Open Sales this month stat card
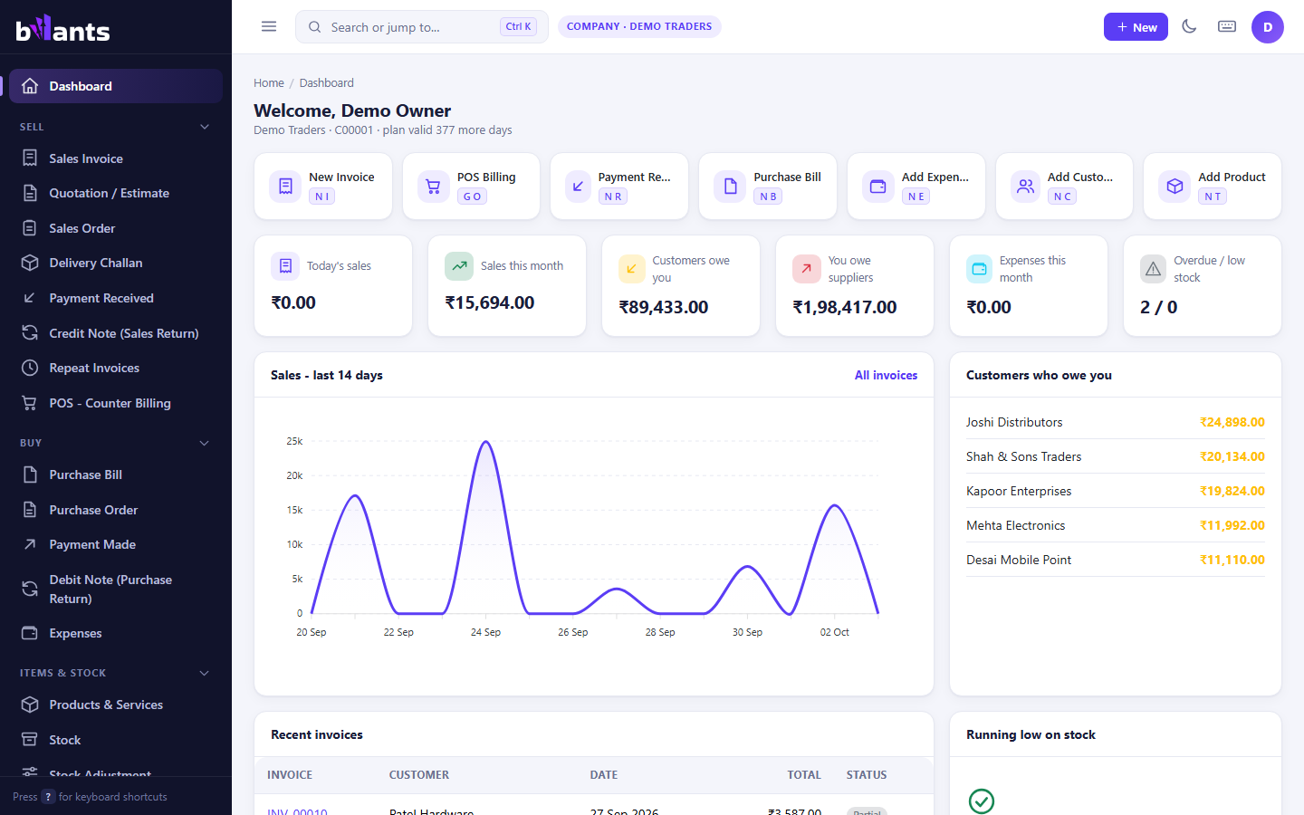 (x=507, y=286)
